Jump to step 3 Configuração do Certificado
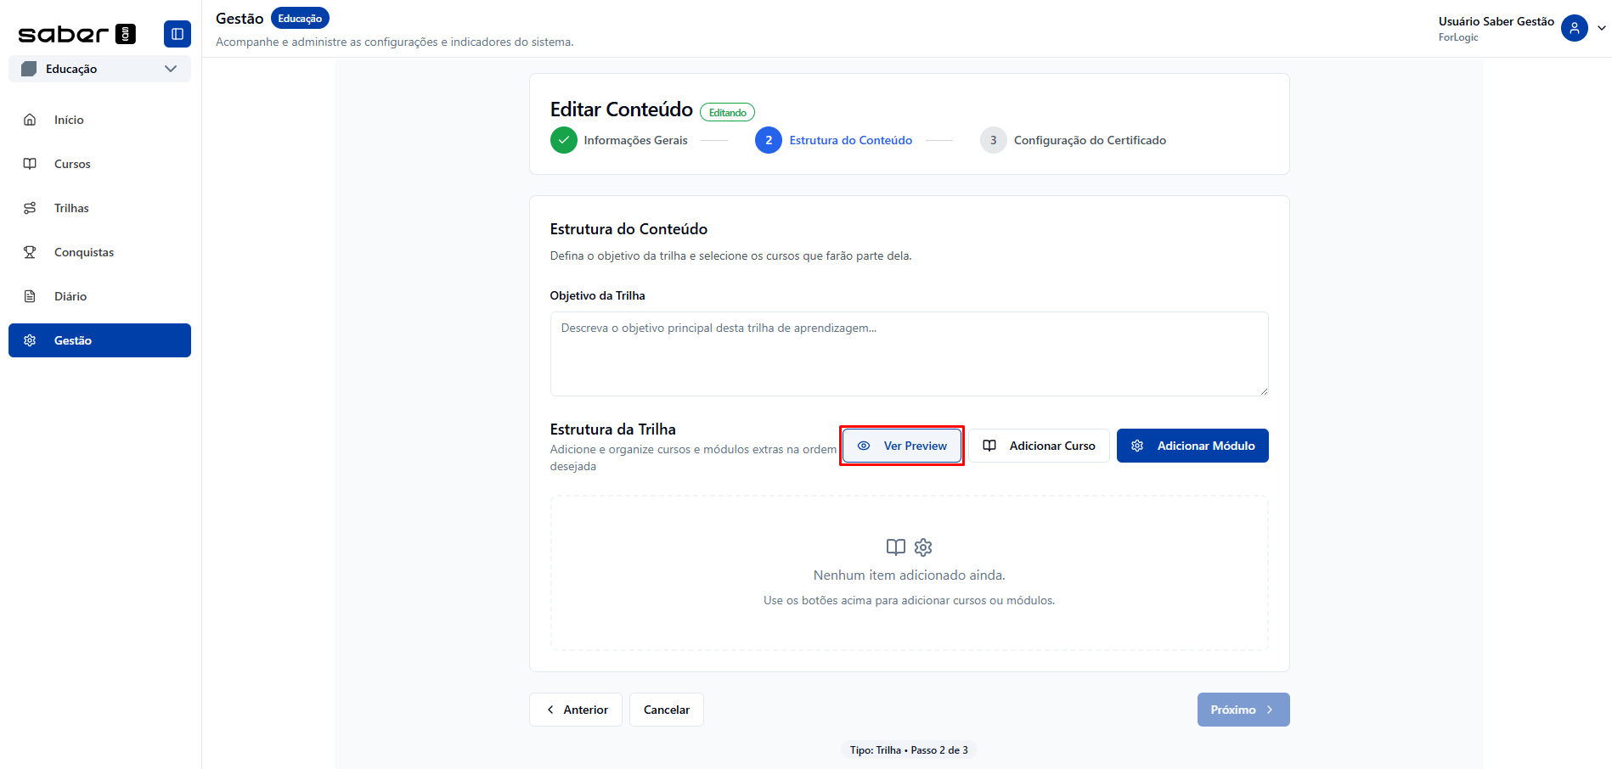 (1089, 140)
